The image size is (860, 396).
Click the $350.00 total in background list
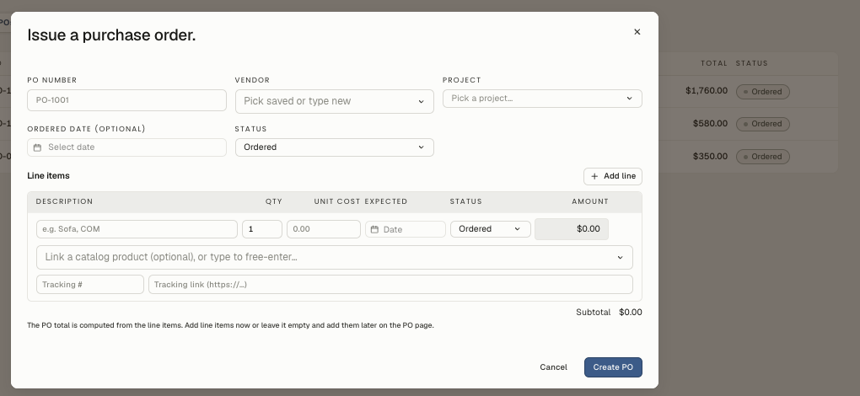pos(710,157)
